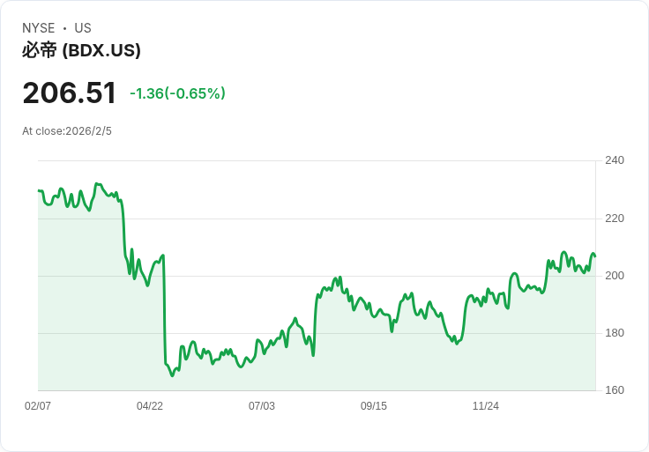Click the 180 y-axis label
This screenshot has height=452, width=649.
(x=615, y=333)
